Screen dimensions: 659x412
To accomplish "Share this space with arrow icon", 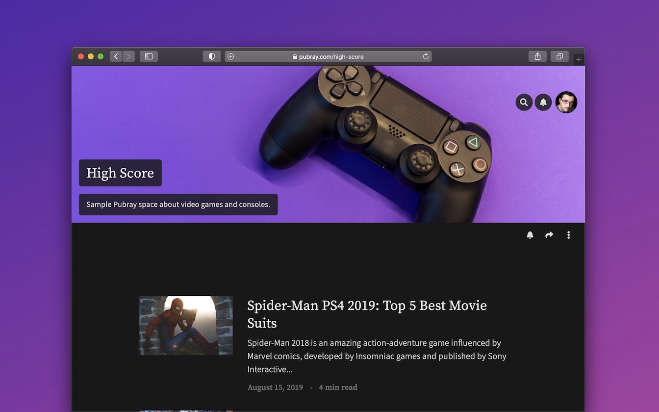I will (x=549, y=235).
